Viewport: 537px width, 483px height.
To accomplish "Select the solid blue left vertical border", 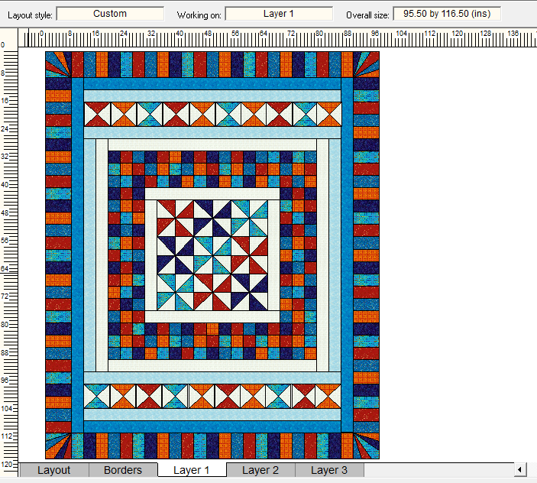I will (x=77, y=255).
